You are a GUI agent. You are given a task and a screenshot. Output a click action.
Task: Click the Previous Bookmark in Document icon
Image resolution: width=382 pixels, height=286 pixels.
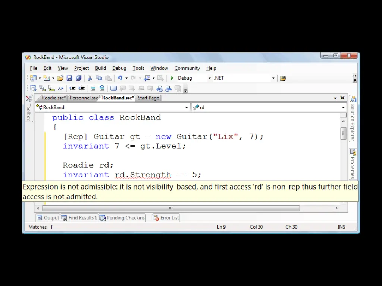pyautogui.click(x=159, y=89)
